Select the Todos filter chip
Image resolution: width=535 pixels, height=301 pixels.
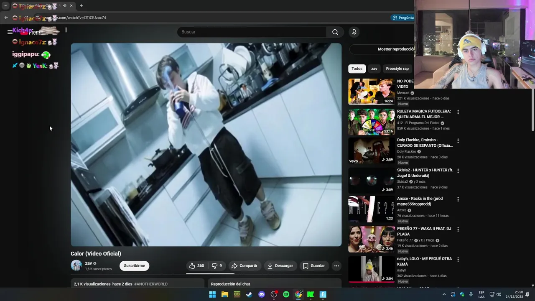pos(357,69)
